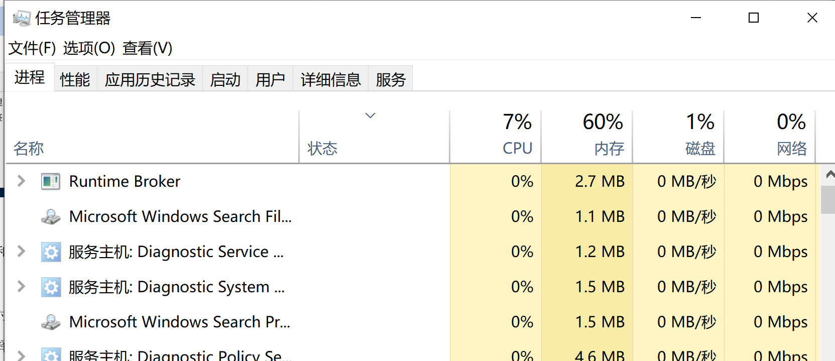Image resolution: width=835 pixels, height=361 pixels.
Task: Open the 文件(F) menu
Action: click(32, 48)
